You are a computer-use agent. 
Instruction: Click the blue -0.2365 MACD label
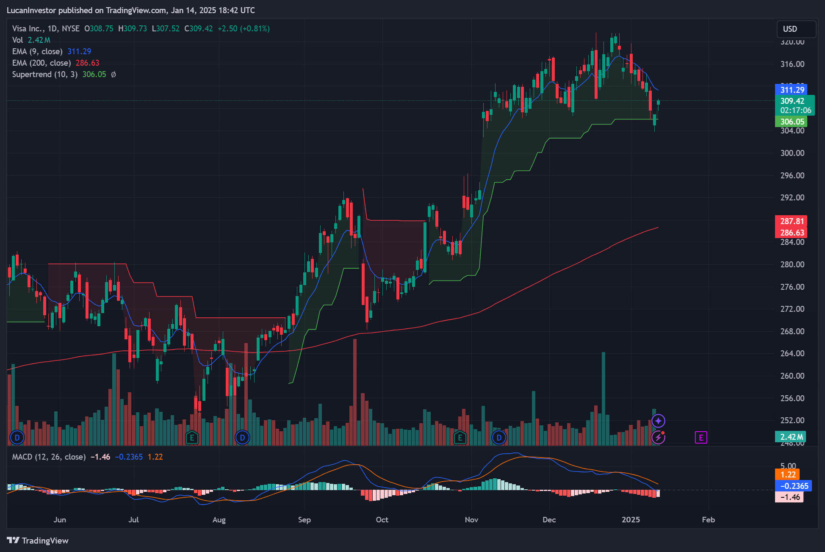pos(793,486)
